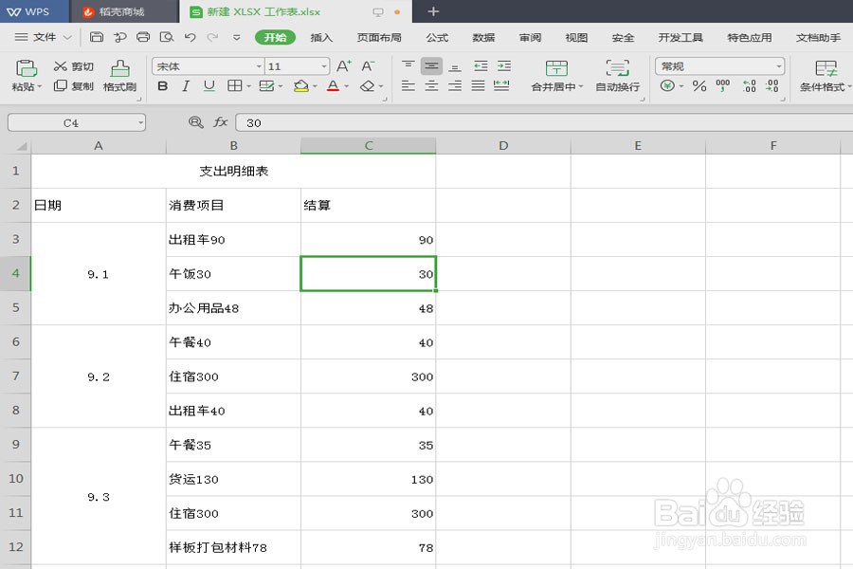Image resolution: width=853 pixels, height=569 pixels.
Task: Click the zoom icon beside formula bar
Action: click(196, 122)
